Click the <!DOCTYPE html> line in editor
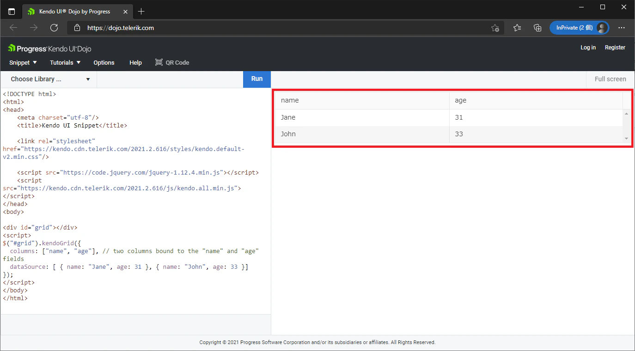Image resolution: width=635 pixels, height=351 pixels. (x=30, y=94)
